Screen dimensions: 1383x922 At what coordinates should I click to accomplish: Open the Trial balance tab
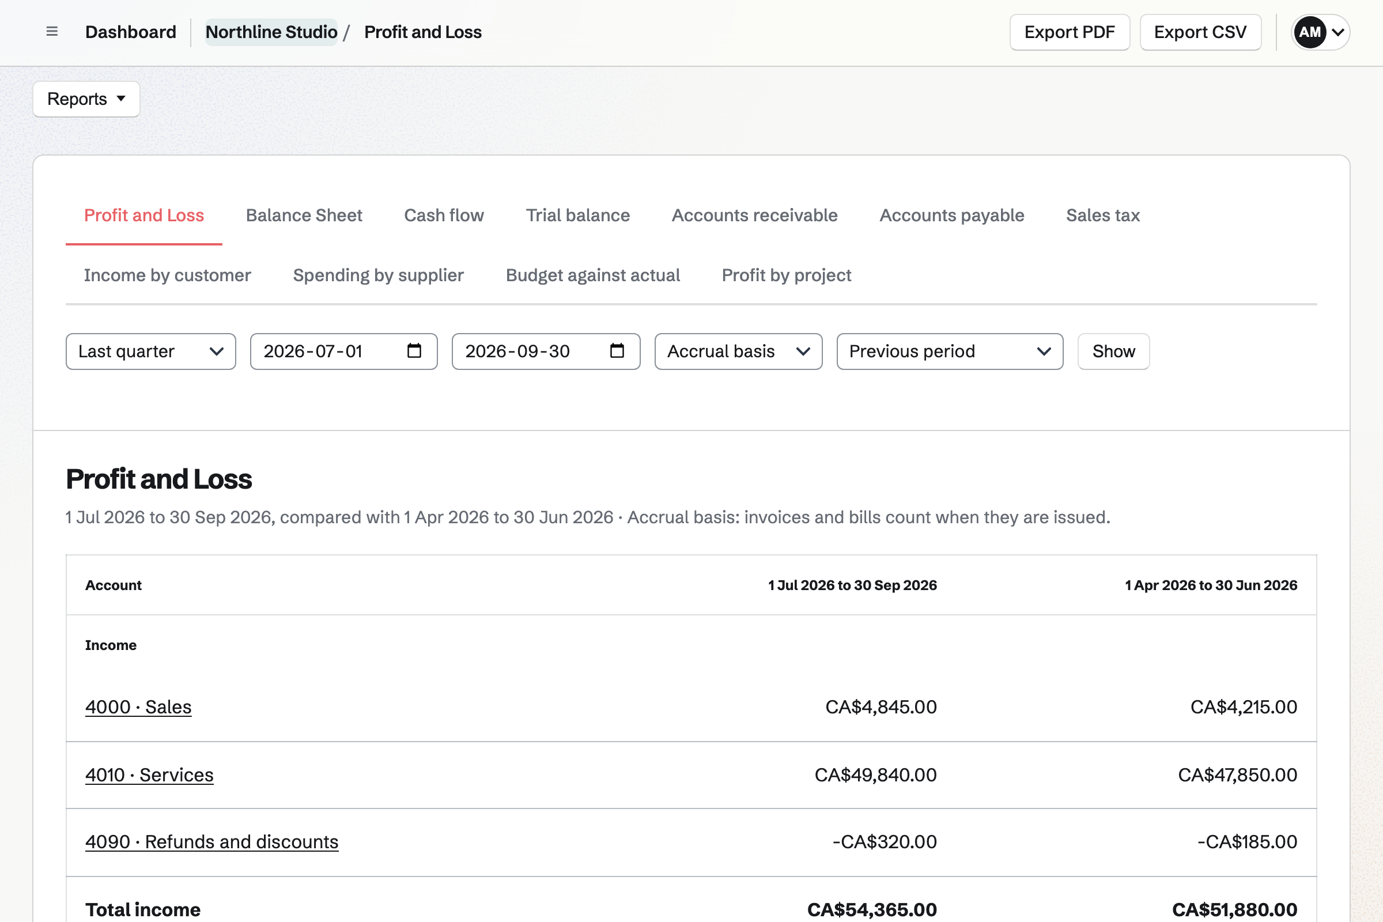[578, 215]
